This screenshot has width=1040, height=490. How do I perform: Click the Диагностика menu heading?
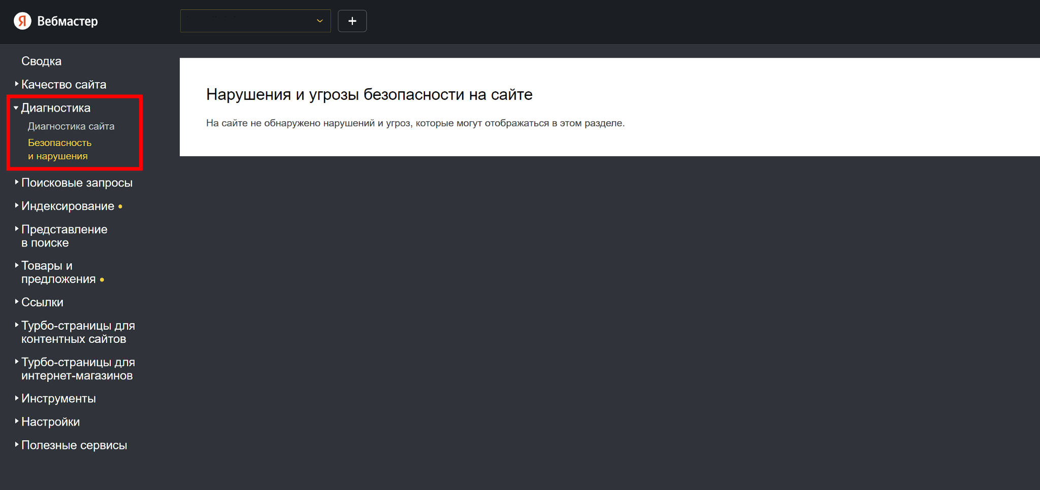[56, 108]
